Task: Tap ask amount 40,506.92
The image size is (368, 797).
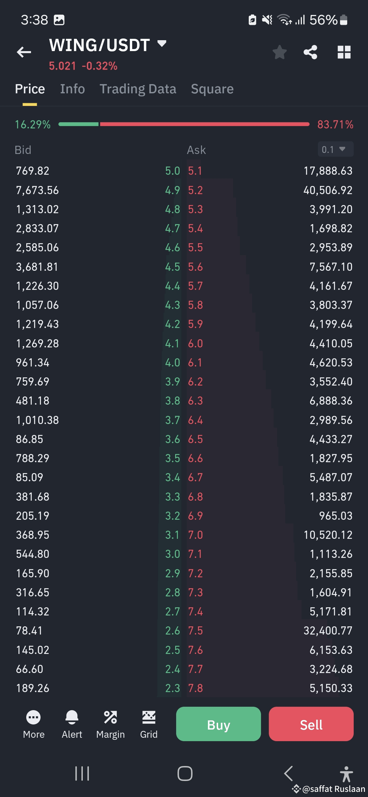Action: (328, 190)
